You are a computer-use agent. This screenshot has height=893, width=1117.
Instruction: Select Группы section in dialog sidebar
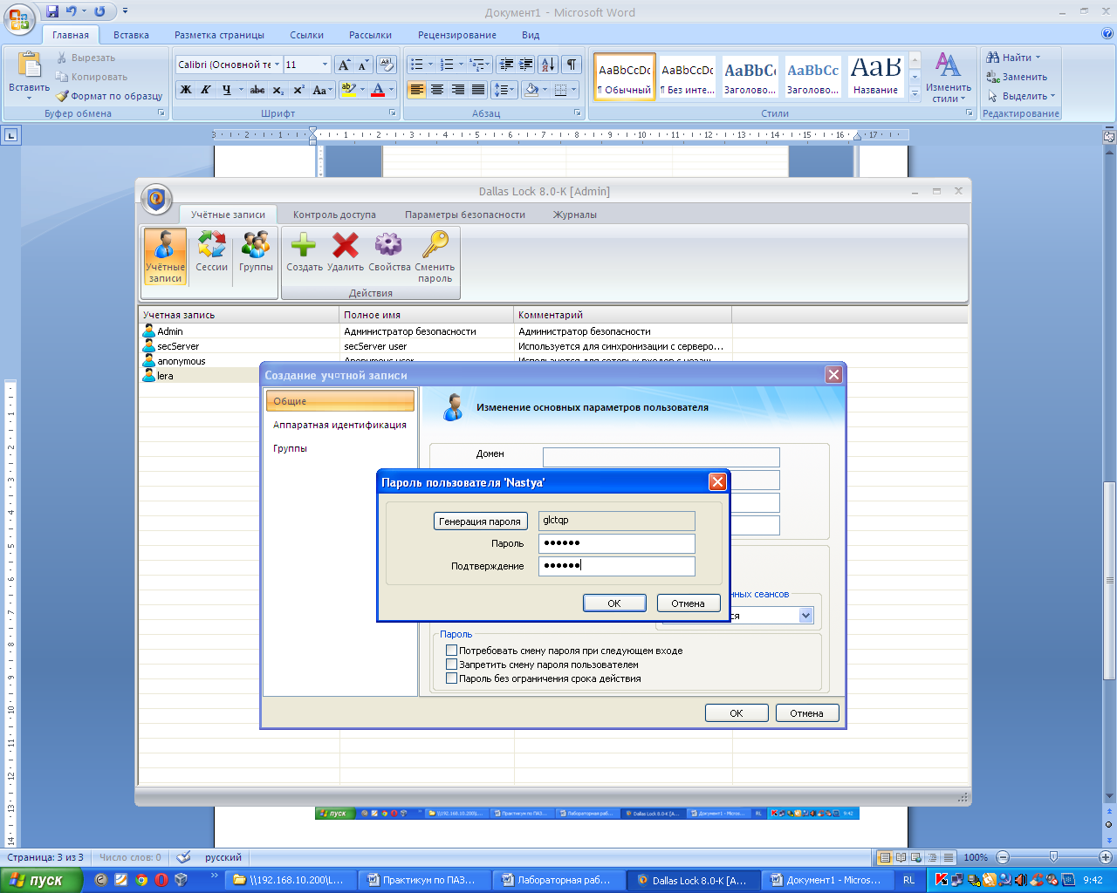(290, 448)
